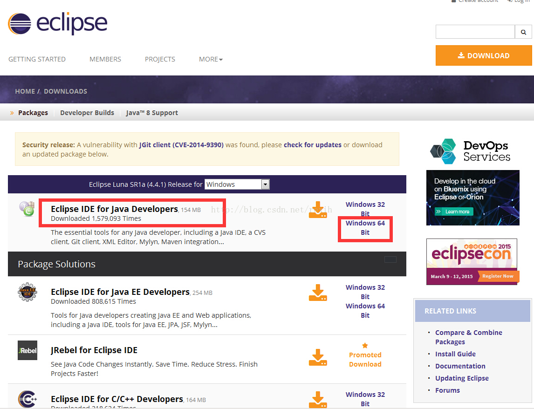This screenshot has height=409, width=534.
Task: Select the Packages tab
Action: pos(33,113)
